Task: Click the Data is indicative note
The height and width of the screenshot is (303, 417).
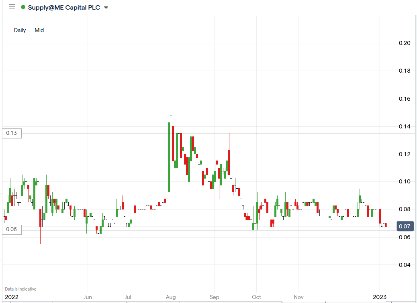Action: coord(21,289)
